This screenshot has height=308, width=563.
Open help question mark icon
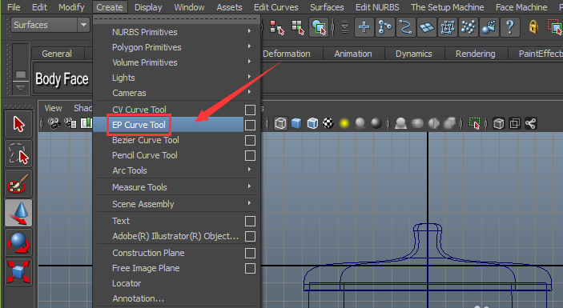coord(510,27)
